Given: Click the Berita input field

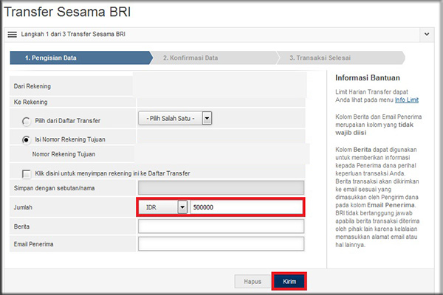Looking at the screenshot, I should coord(221,226).
